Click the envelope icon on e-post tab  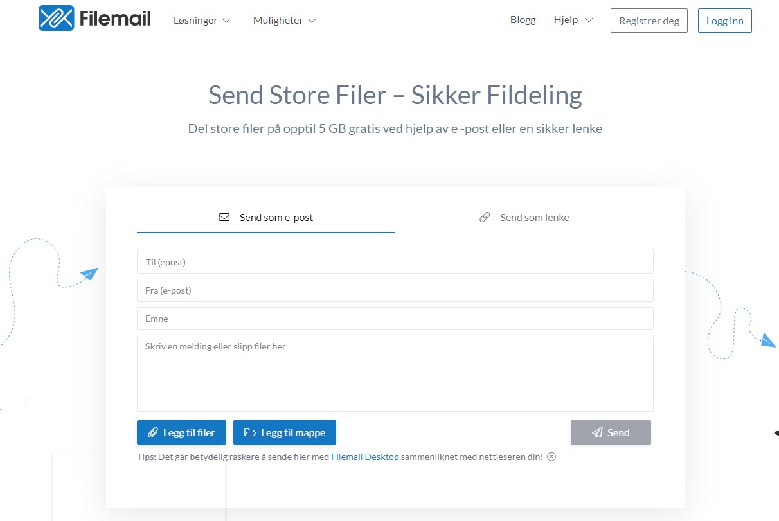[x=224, y=217]
